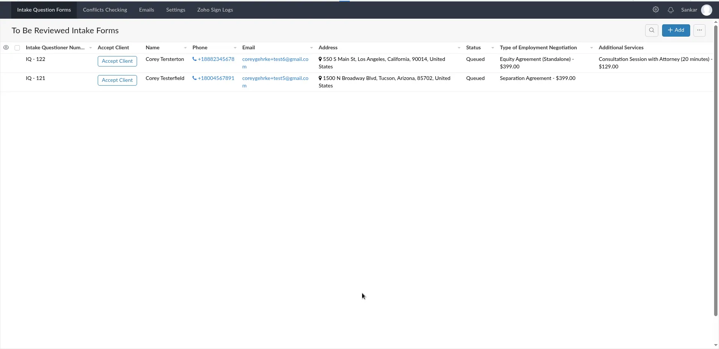Click the vertical scrollbar on the right
Image resolution: width=719 pixels, height=349 pixels.
(x=716, y=168)
